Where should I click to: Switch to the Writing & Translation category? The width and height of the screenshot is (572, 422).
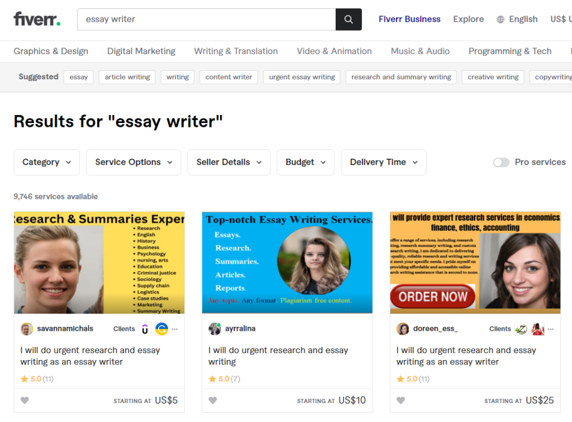(236, 51)
